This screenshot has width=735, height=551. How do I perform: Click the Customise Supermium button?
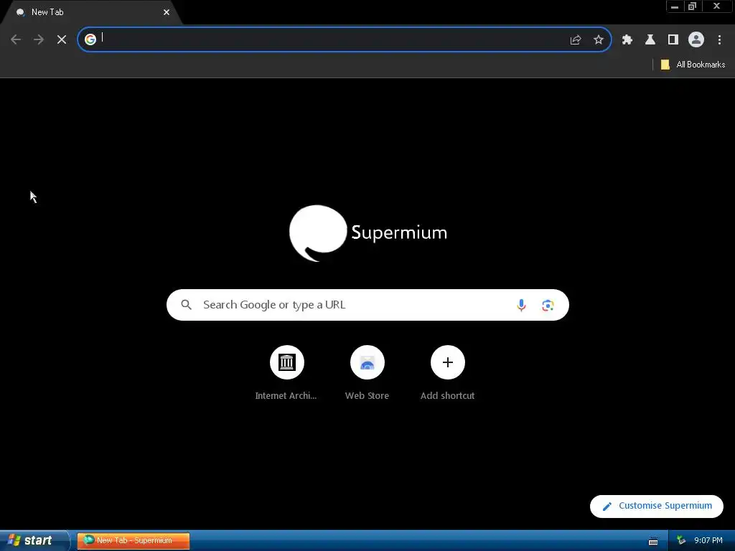[x=657, y=506]
